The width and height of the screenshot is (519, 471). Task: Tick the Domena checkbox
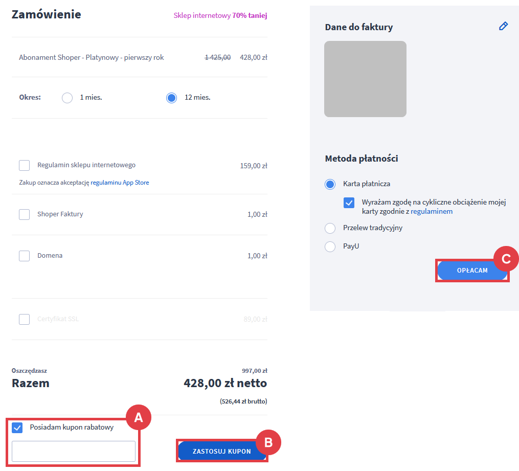[x=24, y=256]
